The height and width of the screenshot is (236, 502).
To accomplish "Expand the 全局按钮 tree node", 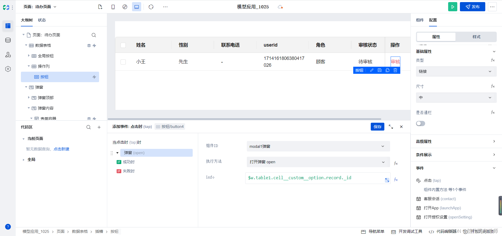I will click(29, 56).
